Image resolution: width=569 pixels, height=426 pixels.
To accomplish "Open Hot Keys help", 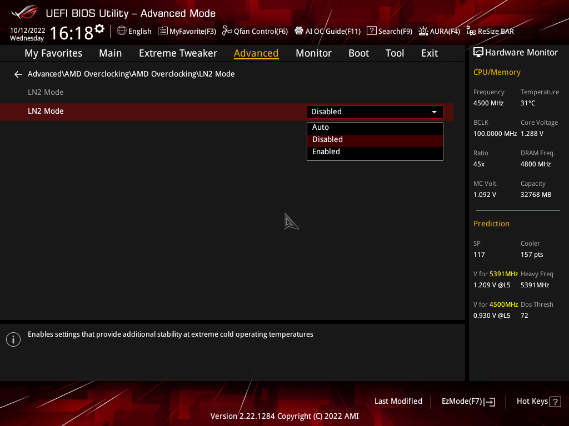I will [538, 402].
